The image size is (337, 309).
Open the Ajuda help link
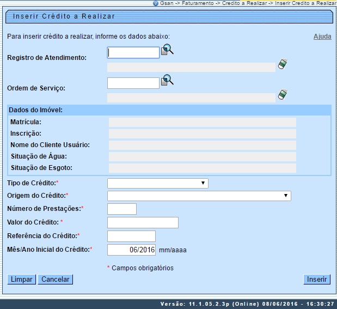(x=322, y=37)
